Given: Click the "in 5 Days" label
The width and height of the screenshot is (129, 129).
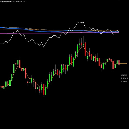Looking at the screenshot, I should [124, 81].
